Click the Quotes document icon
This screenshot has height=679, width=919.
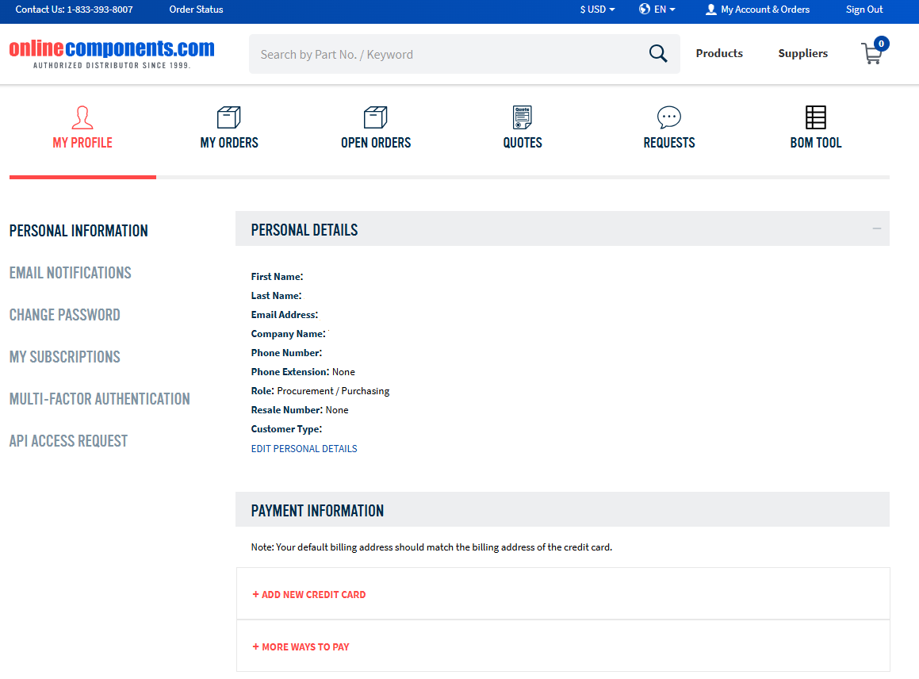pyautogui.click(x=523, y=117)
